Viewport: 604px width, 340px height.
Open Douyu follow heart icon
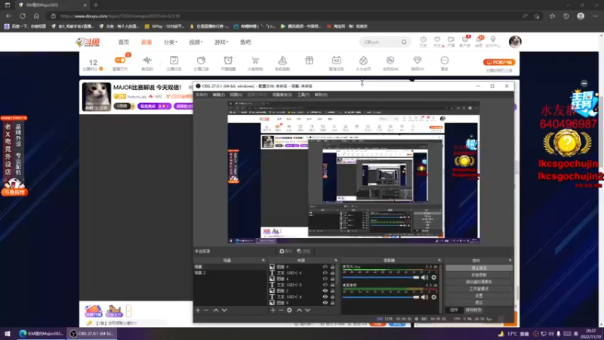(437, 42)
